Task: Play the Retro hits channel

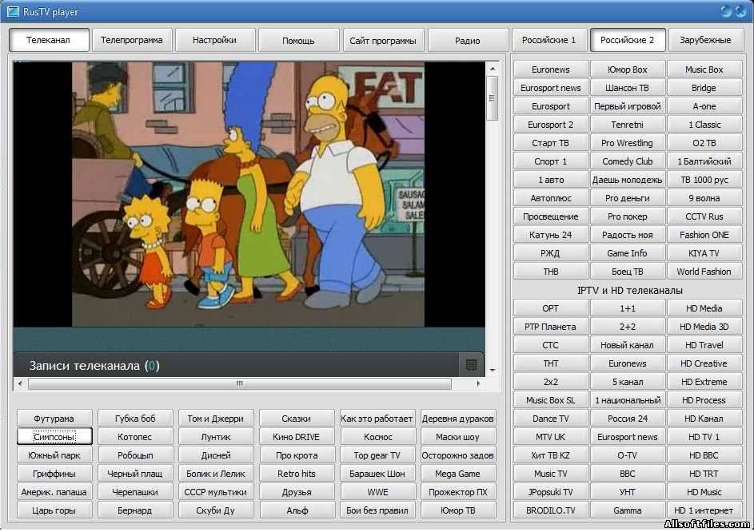Action: pos(296,474)
